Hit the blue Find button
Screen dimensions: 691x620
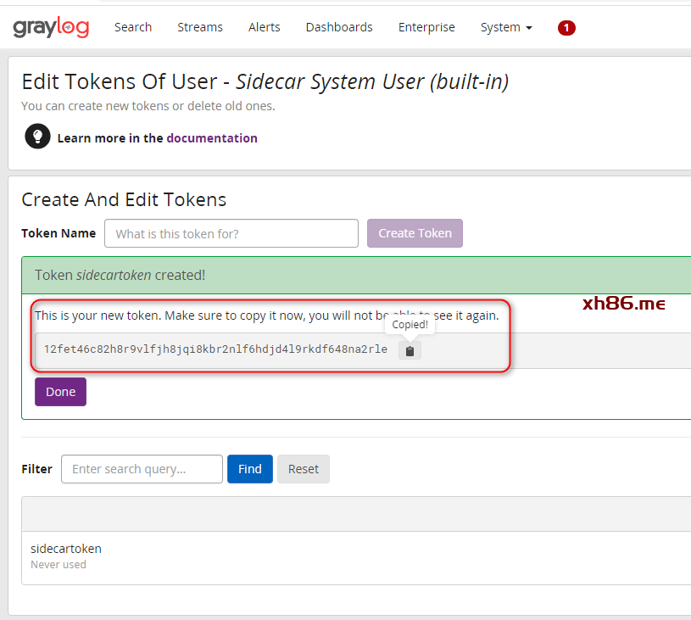250,469
